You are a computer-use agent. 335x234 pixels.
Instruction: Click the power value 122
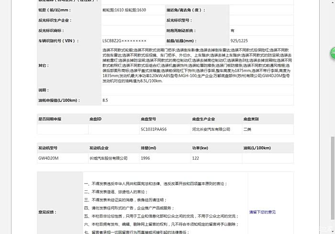pyautogui.click(x=195, y=158)
